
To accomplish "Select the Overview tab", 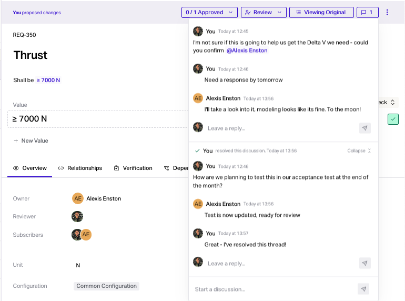I will click(30, 168).
